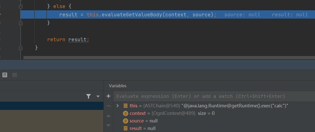Select the source = null variable row
Viewport: 315px width, 132px height.
144,121
